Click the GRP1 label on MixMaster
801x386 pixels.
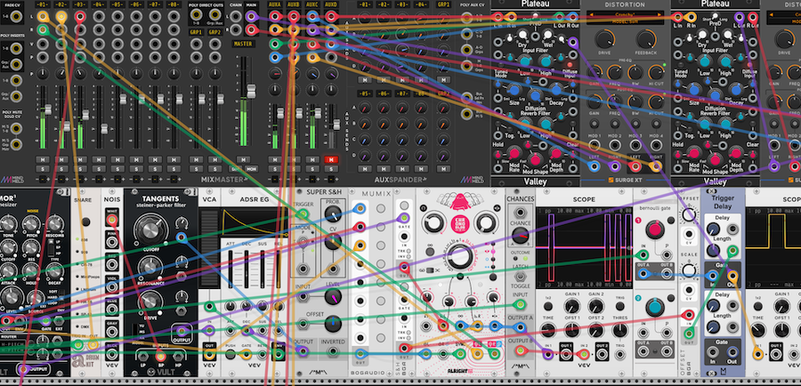coord(197,32)
